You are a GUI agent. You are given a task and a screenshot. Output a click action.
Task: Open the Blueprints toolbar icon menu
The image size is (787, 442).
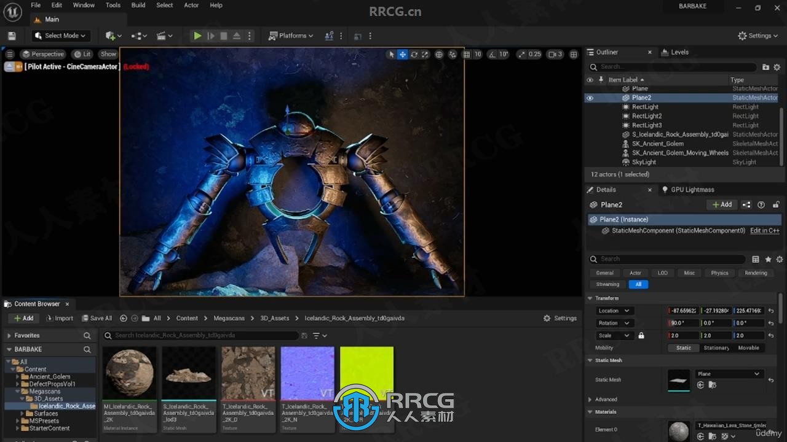140,36
